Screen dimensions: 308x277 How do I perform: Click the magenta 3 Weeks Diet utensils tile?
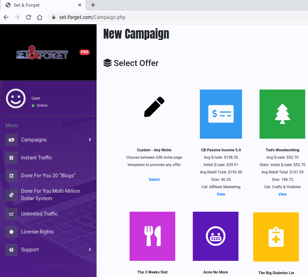pyautogui.click(x=152, y=236)
